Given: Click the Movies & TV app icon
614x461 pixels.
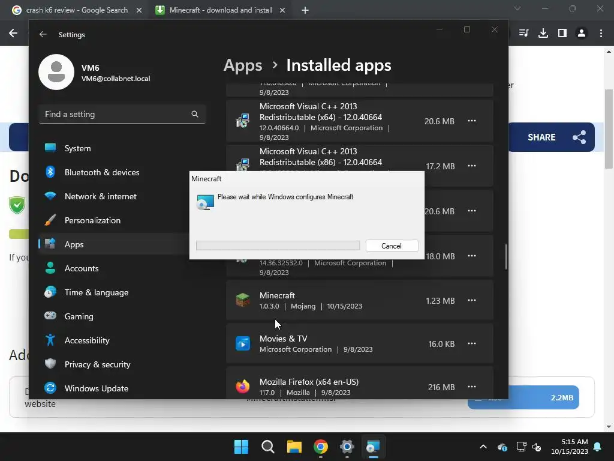Looking at the screenshot, I should pyautogui.click(x=243, y=343).
